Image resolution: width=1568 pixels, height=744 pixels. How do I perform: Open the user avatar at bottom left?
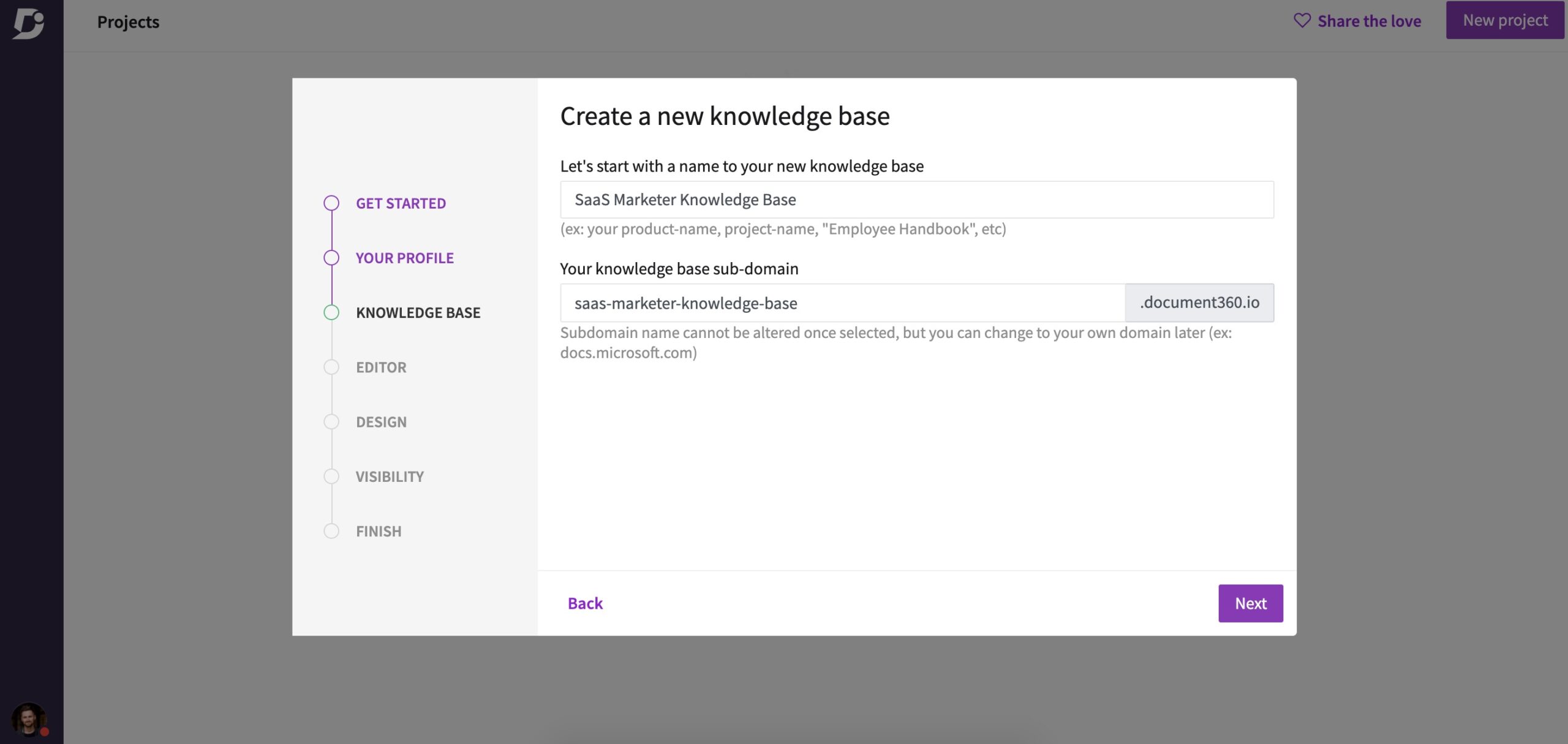tap(29, 719)
